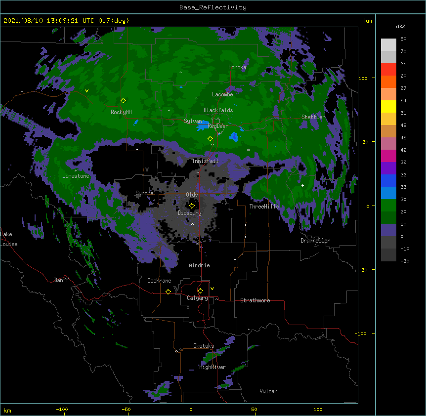The image size is (426, 416).
Task: Click the asterisk marker southeast of RedDeer
Action: tap(248, 150)
